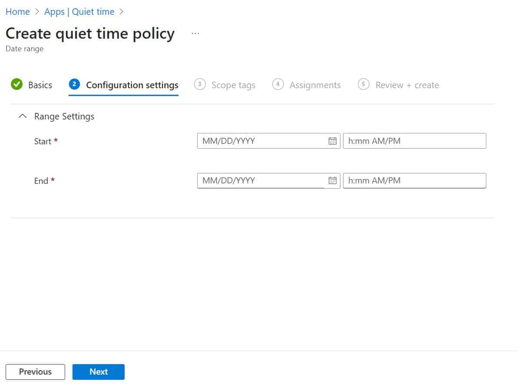Image resolution: width=518 pixels, height=385 pixels.
Task: Open the Home breadcrumb link
Action: (x=17, y=12)
